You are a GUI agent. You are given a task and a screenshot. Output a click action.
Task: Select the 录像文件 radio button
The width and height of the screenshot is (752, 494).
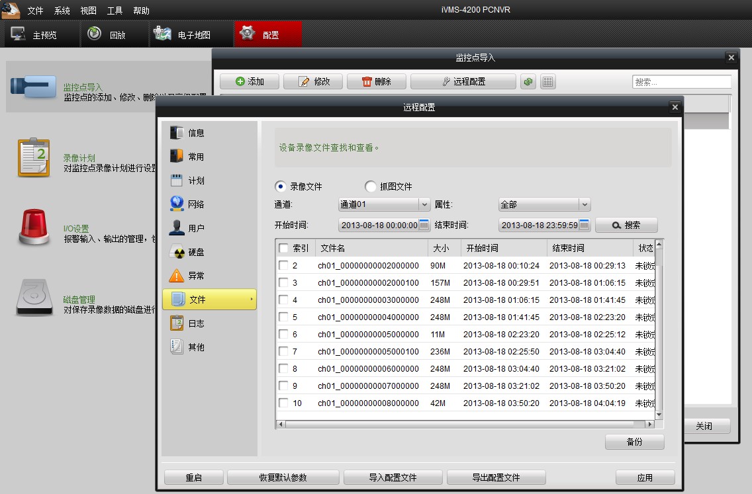pos(281,186)
